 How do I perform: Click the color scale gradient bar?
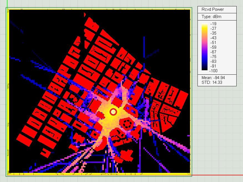(x=204, y=47)
